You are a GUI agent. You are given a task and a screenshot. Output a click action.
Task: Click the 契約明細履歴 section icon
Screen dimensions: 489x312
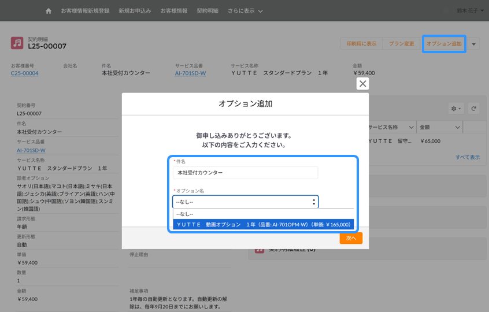258,249
